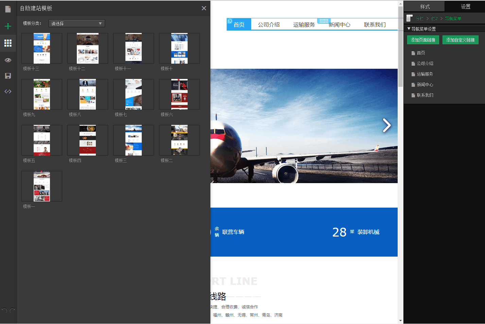Select 首页 in the menu settings list

pyautogui.click(x=421, y=53)
